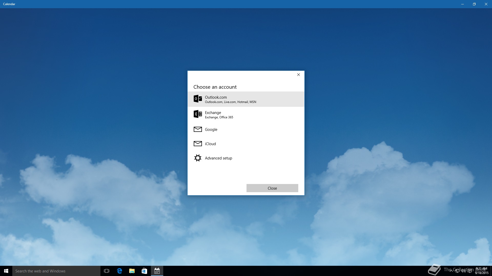Open the Action Center notifications icon
Viewport: 492px width, 276px height.
470,271
